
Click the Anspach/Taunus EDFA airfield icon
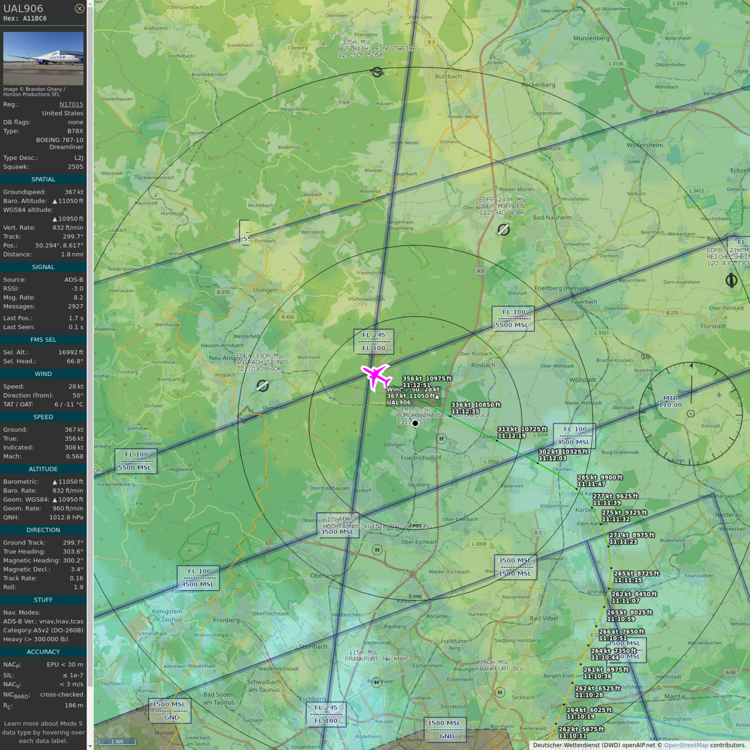pos(262,385)
